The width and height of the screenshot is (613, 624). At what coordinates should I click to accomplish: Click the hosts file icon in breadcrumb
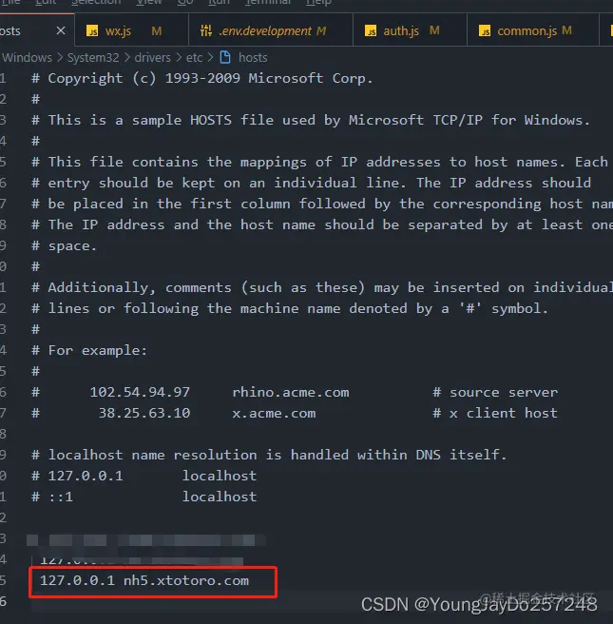coord(225,57)
